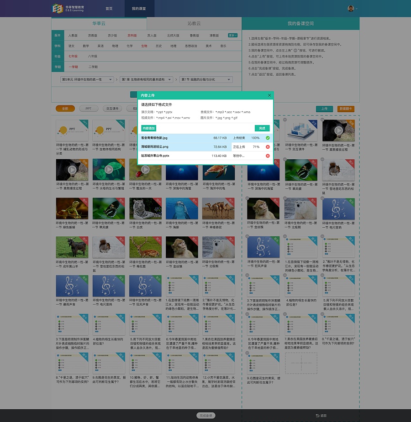Viewport: 411px width, 422px height.
Task: Click the 内容添加 button in the upload dialog
Action: [149, 128]
